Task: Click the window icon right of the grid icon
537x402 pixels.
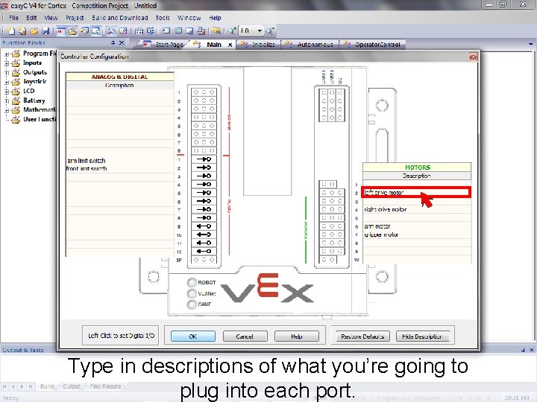Action: click(x=189, y=31)
